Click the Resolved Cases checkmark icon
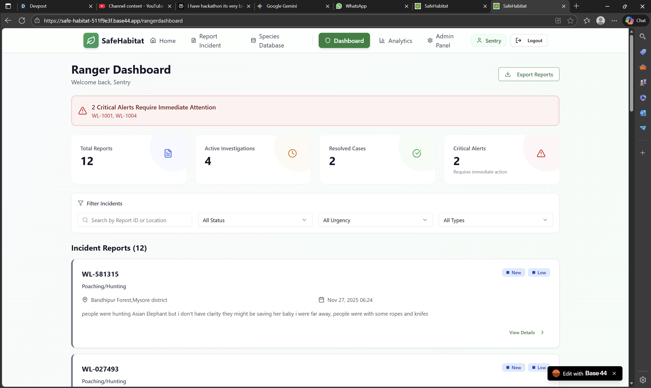 point(417,153)
